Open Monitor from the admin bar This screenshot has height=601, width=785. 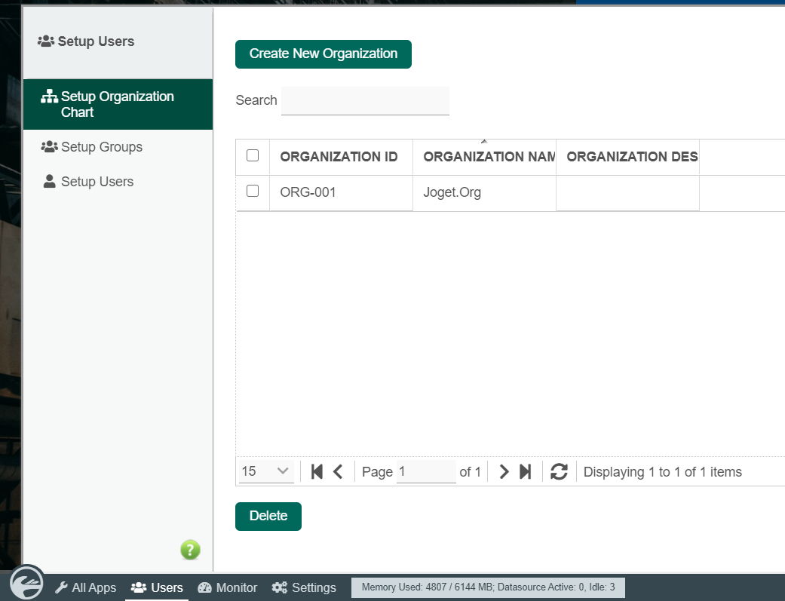(228, 587)
